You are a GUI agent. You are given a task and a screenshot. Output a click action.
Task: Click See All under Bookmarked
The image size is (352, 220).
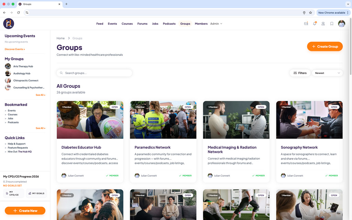(x=41, y=128)
